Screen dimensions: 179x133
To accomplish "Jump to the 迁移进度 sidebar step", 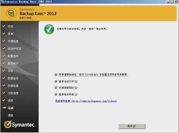I will (x=13, y=93).
